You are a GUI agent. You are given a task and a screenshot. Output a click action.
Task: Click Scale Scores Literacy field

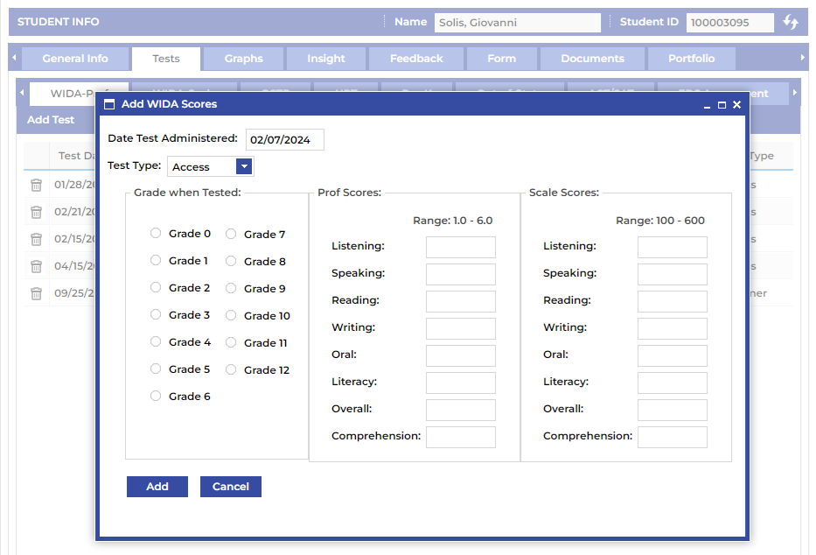click(673, 383)
